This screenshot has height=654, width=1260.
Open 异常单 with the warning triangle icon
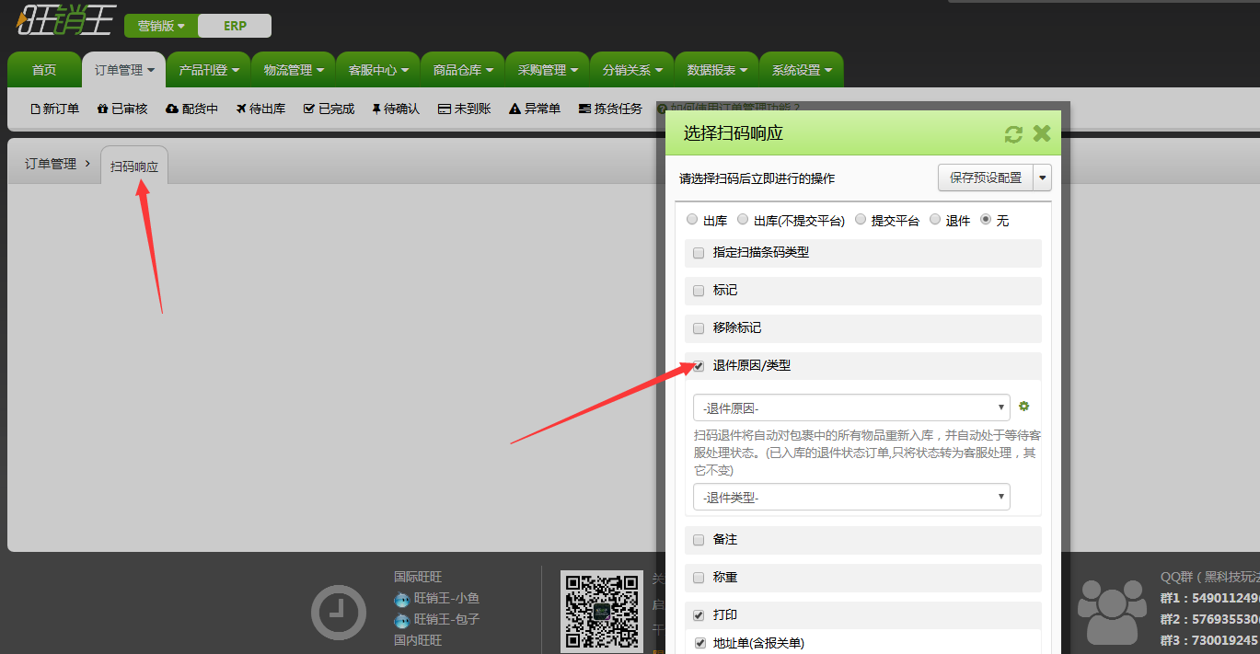(535, 109)
